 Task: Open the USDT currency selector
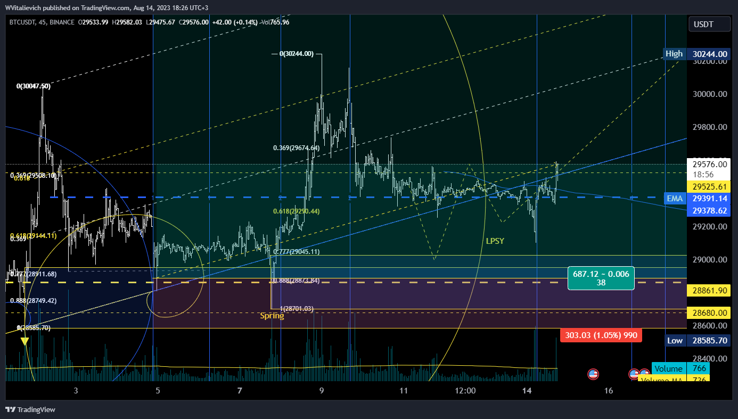click(708, 24)
